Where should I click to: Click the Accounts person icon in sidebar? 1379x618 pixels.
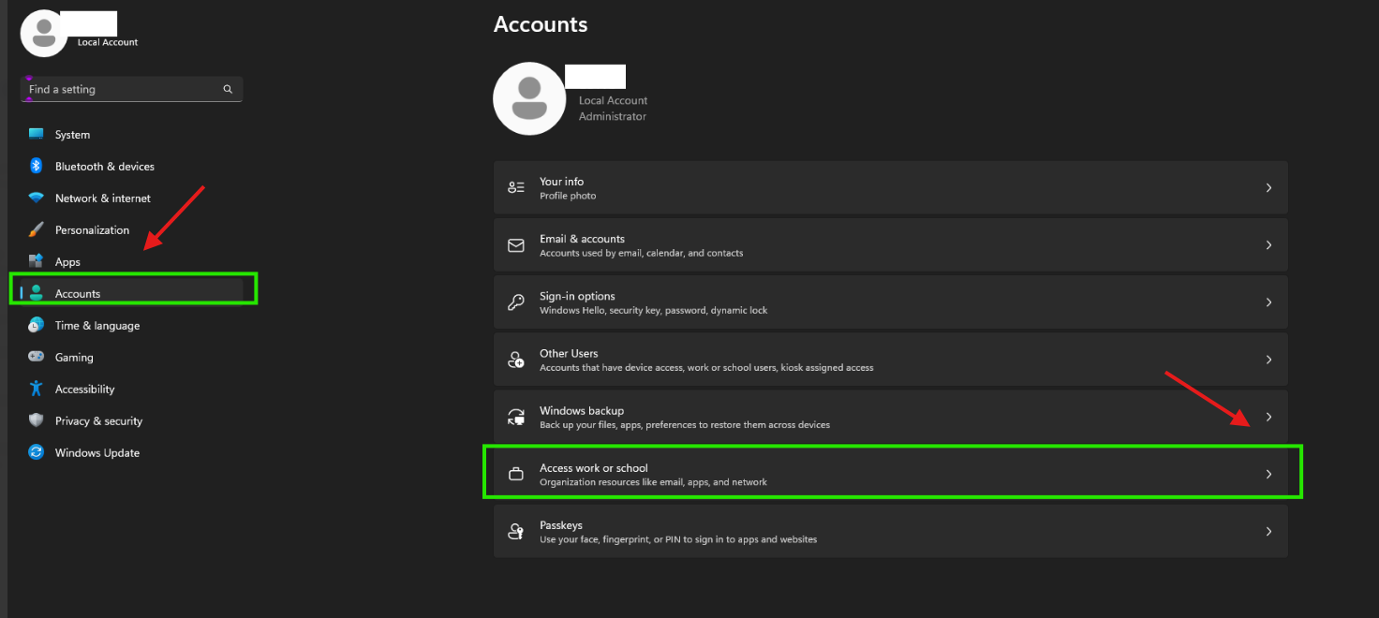click(x=37, y=293)
